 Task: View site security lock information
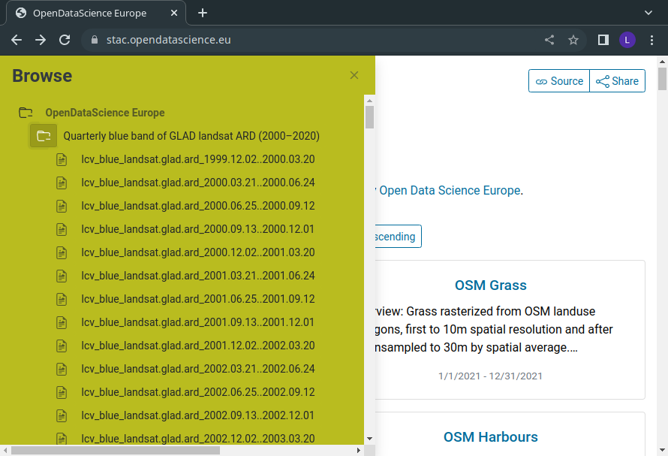[95, 40]
